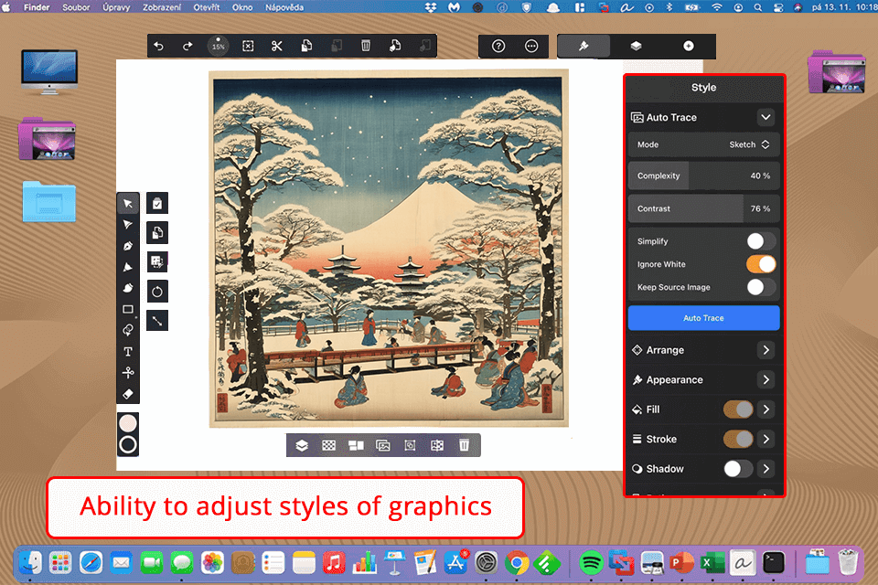Select the iMac icon on desktop

pos(49,71)
